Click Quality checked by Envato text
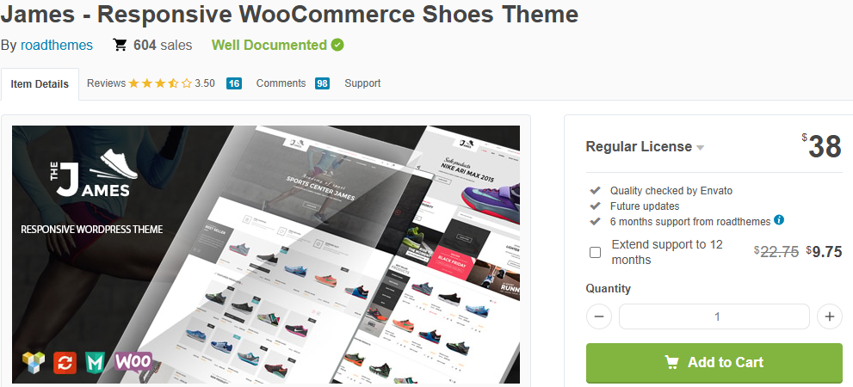Screen dimensions: 853x387 pyautogui.click(x=671, y=191)
